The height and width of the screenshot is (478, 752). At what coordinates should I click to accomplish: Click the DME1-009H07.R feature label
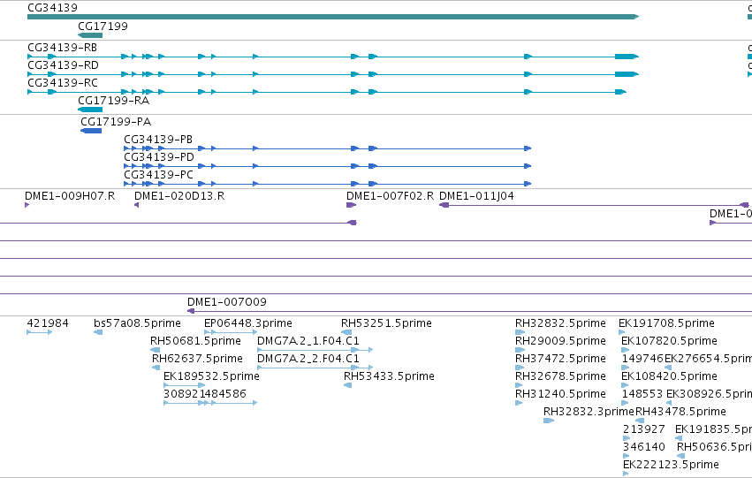70,196
